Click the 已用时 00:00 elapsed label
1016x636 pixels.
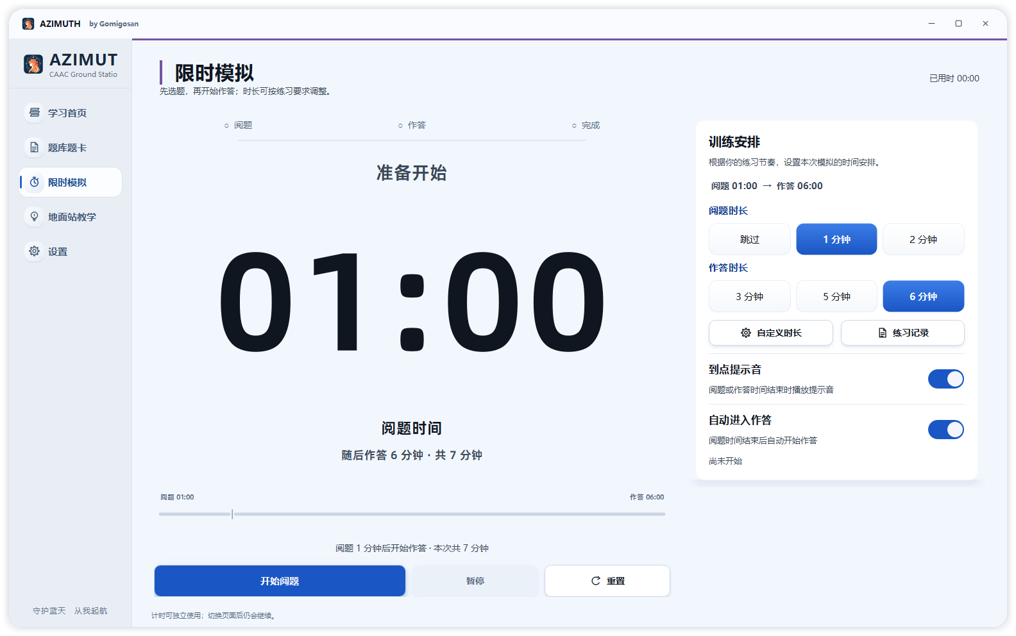coord(954,78)
